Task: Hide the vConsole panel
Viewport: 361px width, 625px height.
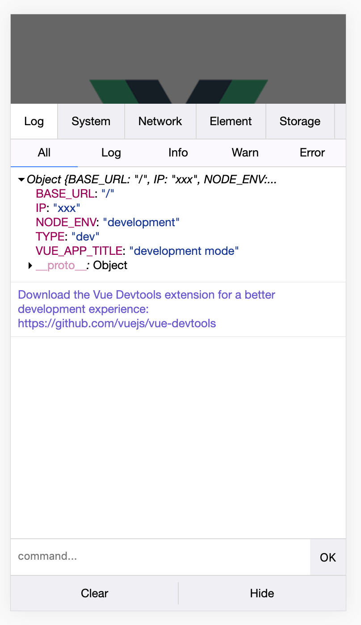Action: point(262,593)
